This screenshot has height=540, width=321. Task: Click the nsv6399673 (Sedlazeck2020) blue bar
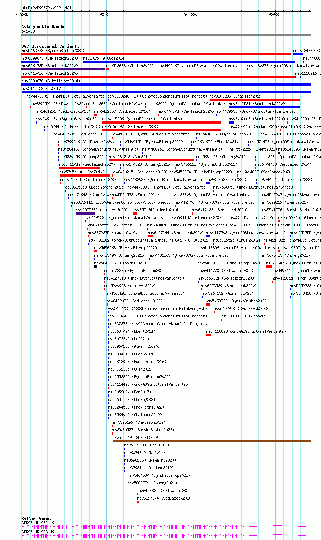pos(30,62)
